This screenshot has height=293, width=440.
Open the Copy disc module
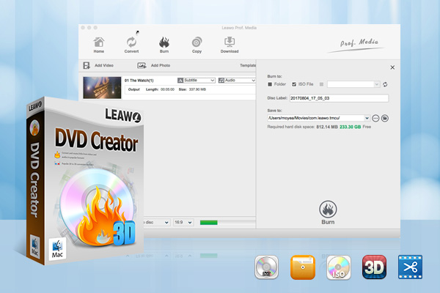coord(197,45)
